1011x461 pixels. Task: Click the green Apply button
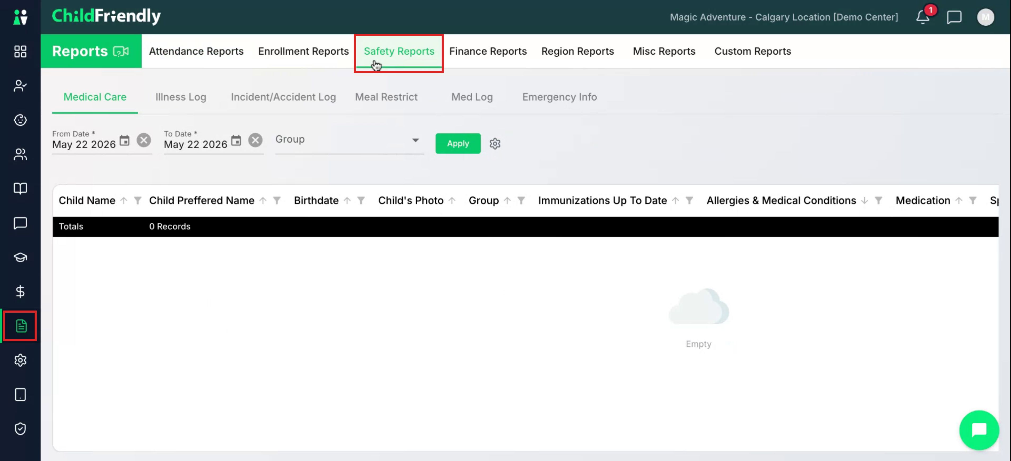[x=458, y=144]
